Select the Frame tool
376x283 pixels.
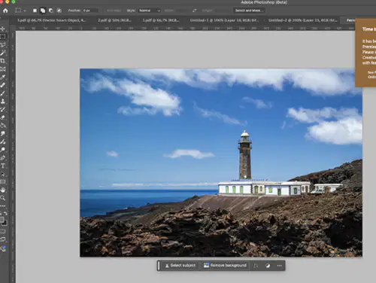pyautogui.click(x=3, y=69)
